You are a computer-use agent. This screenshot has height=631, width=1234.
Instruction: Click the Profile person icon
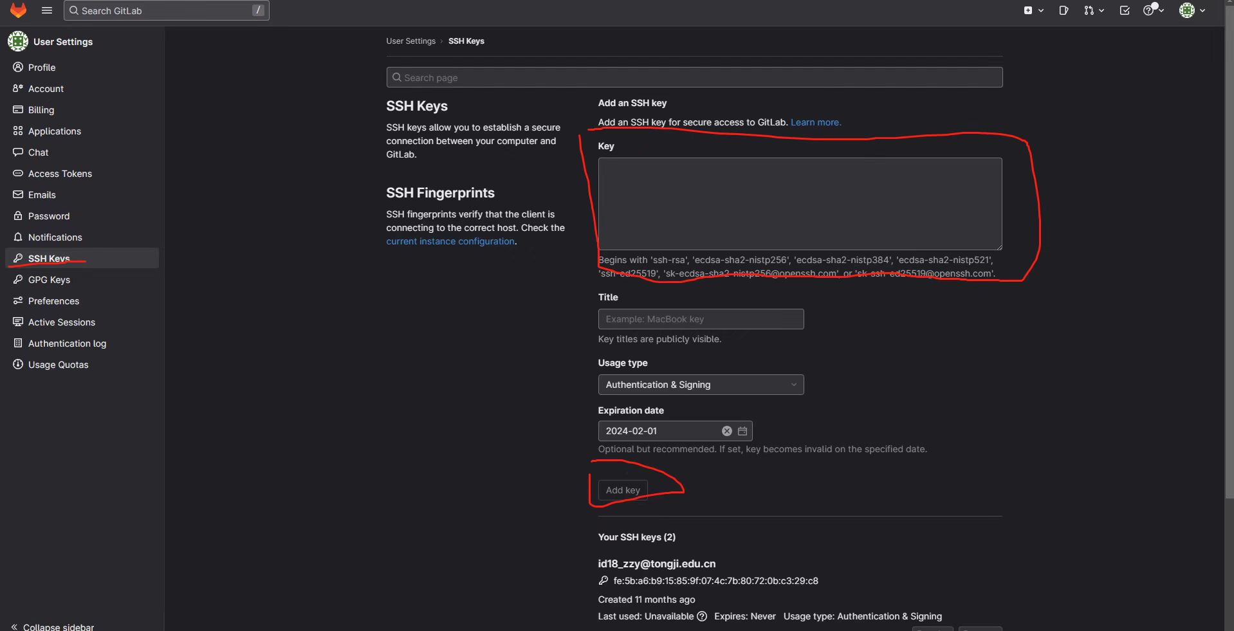[18, 67]
